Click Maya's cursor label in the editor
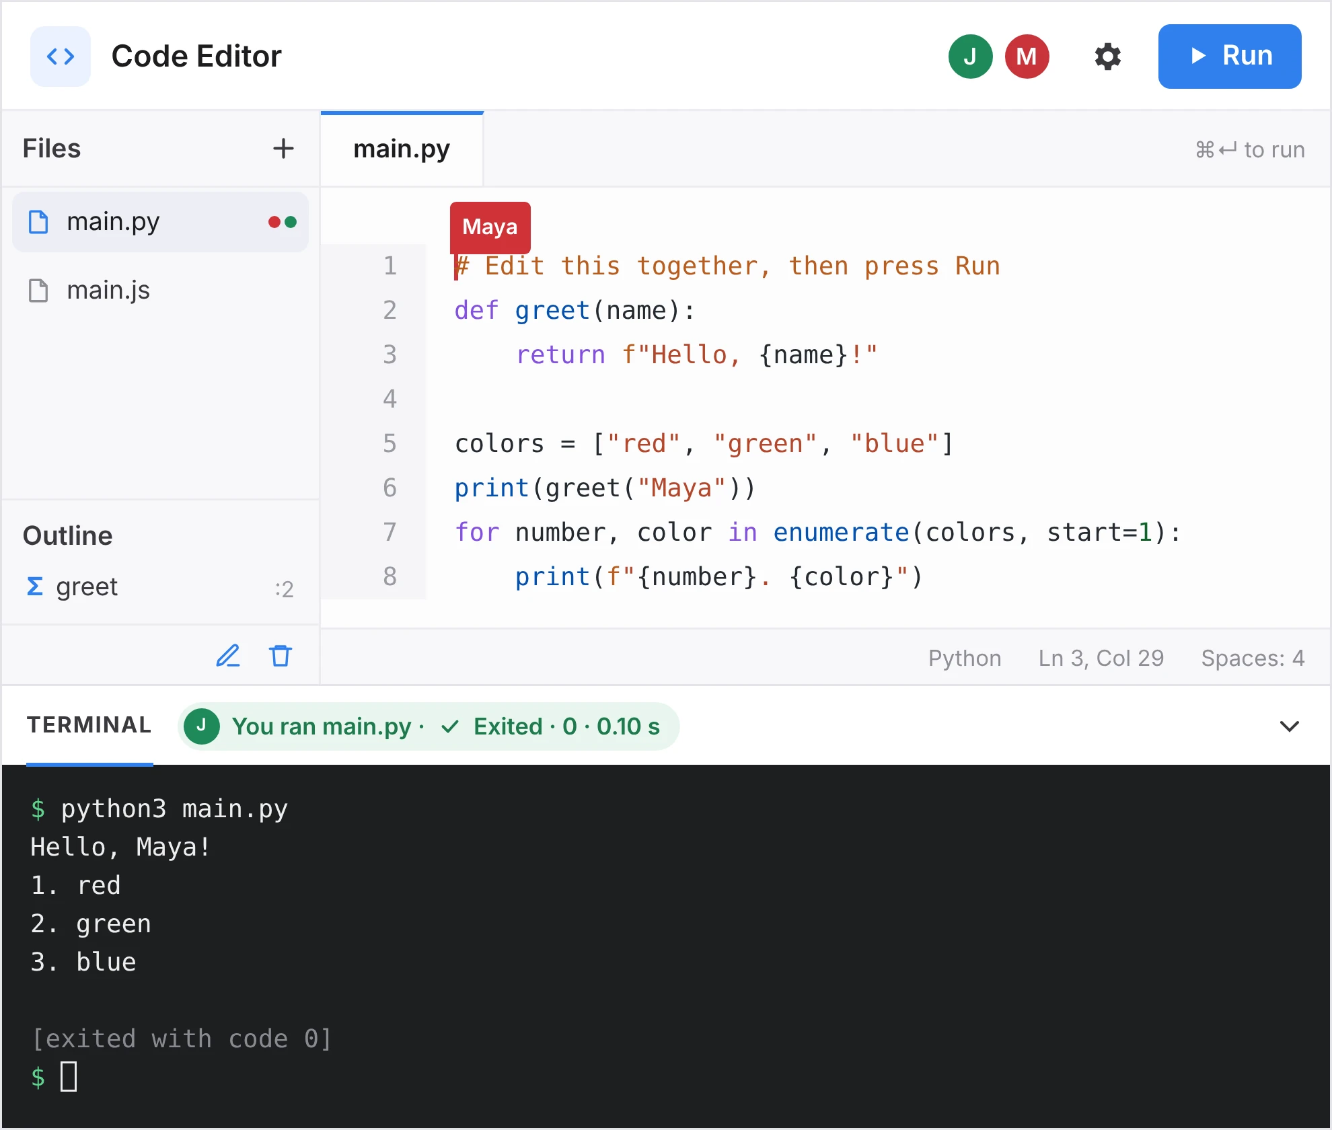 tap(490, 227)
